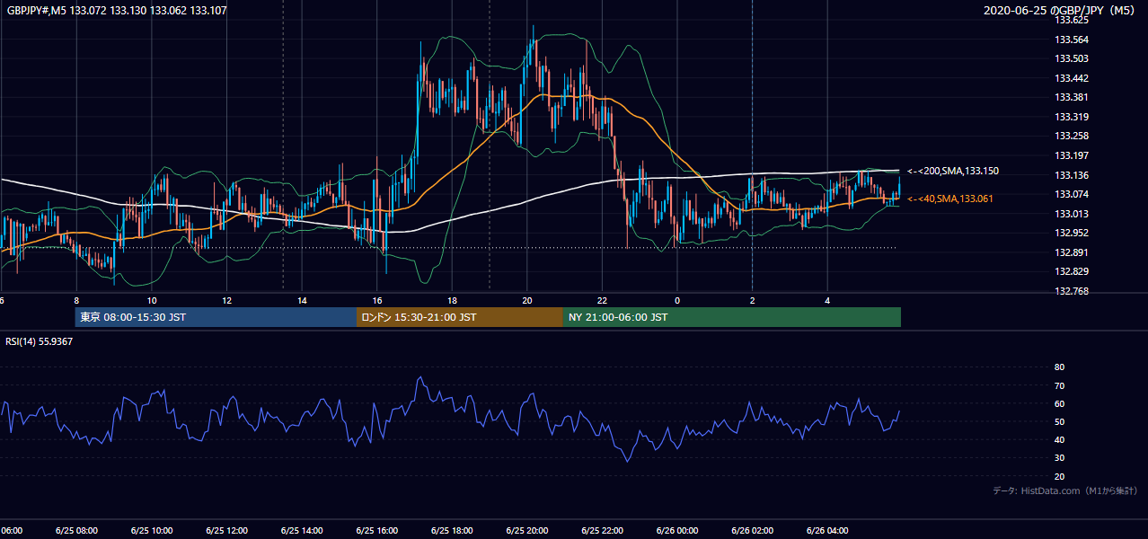1148x539 pixels.
Task: Click the price axis value 133.625
Action: [1072, 20]
